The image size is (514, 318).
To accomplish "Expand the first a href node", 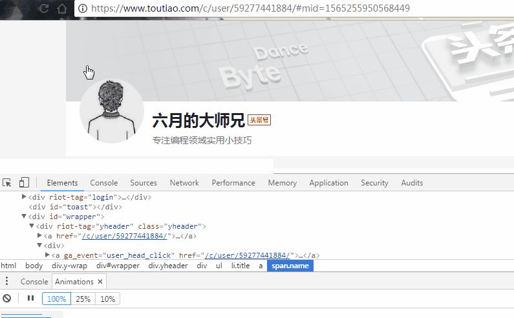I will (x=39, y=235).
